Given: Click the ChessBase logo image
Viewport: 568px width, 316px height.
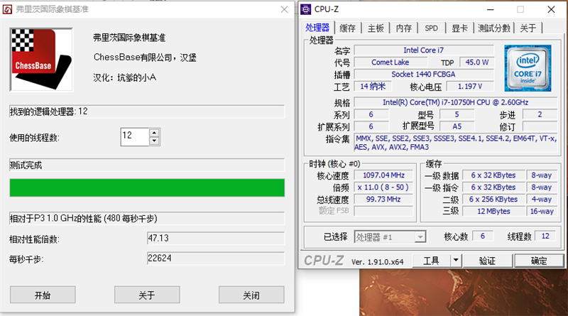Looking at the screenshot, I should tap(41, 60).
